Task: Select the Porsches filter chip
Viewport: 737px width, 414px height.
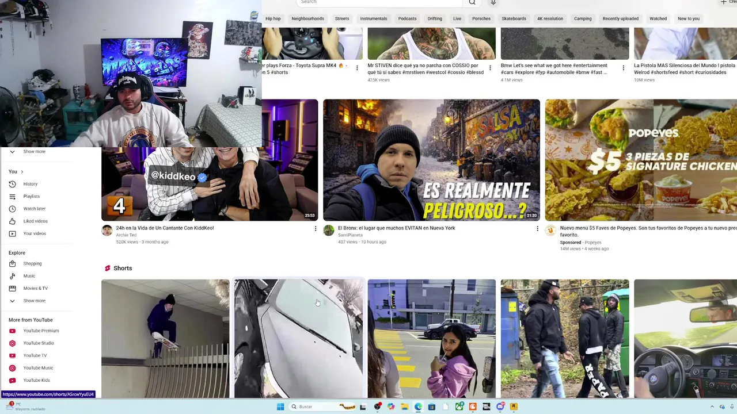Action: pyautogui.click(x=481, y=18)
